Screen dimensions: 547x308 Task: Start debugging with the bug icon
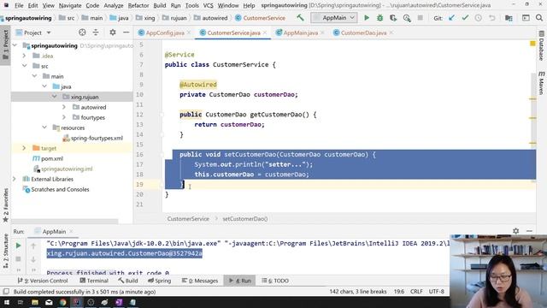tap(379, 18)
